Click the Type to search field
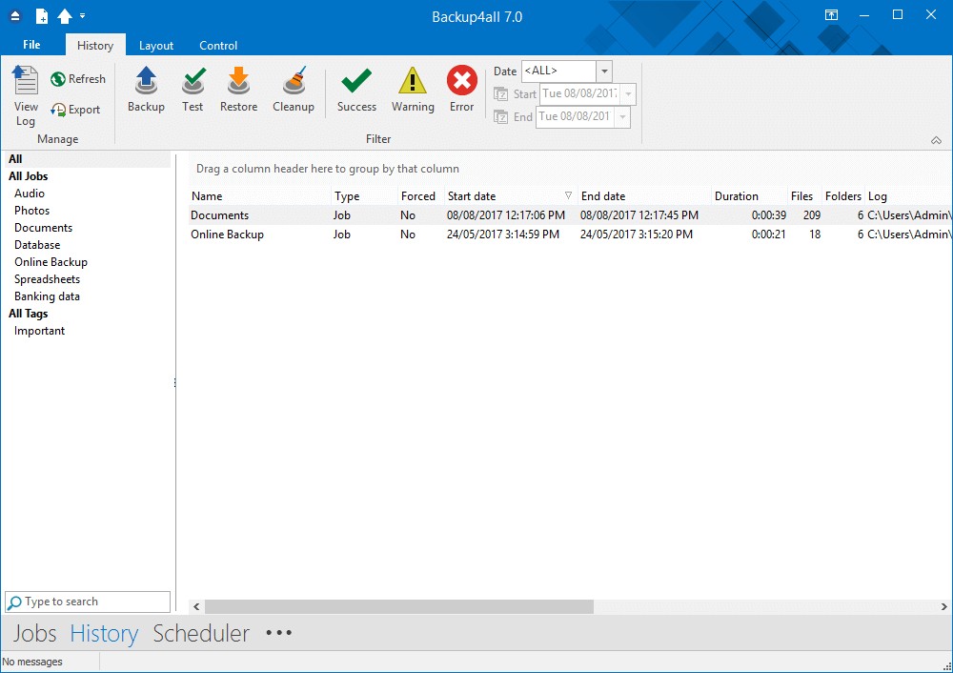The width and height of the screenshot is (953, 673). coord(88,602)
